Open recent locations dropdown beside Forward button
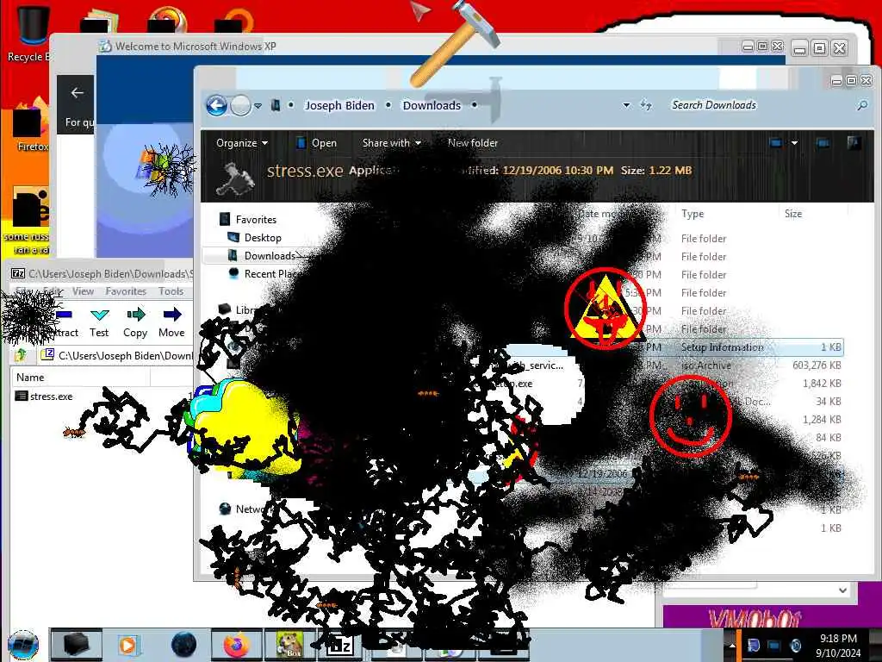 pyautogui.click(x=258, y=106)
